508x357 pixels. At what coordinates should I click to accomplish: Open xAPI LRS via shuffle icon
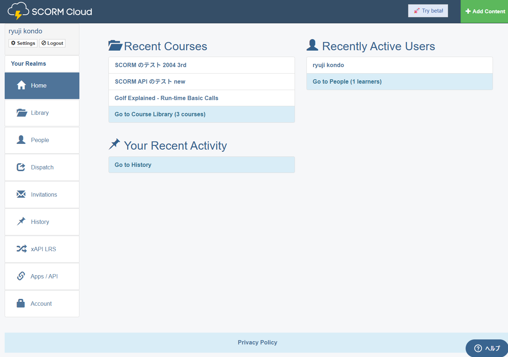click(x=21, y=249)
